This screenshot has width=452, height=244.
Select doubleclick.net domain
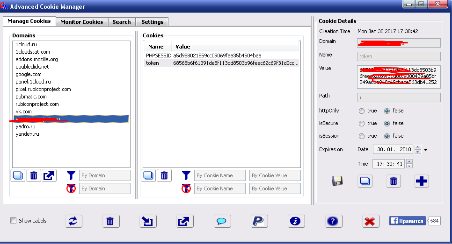[71, 67]
